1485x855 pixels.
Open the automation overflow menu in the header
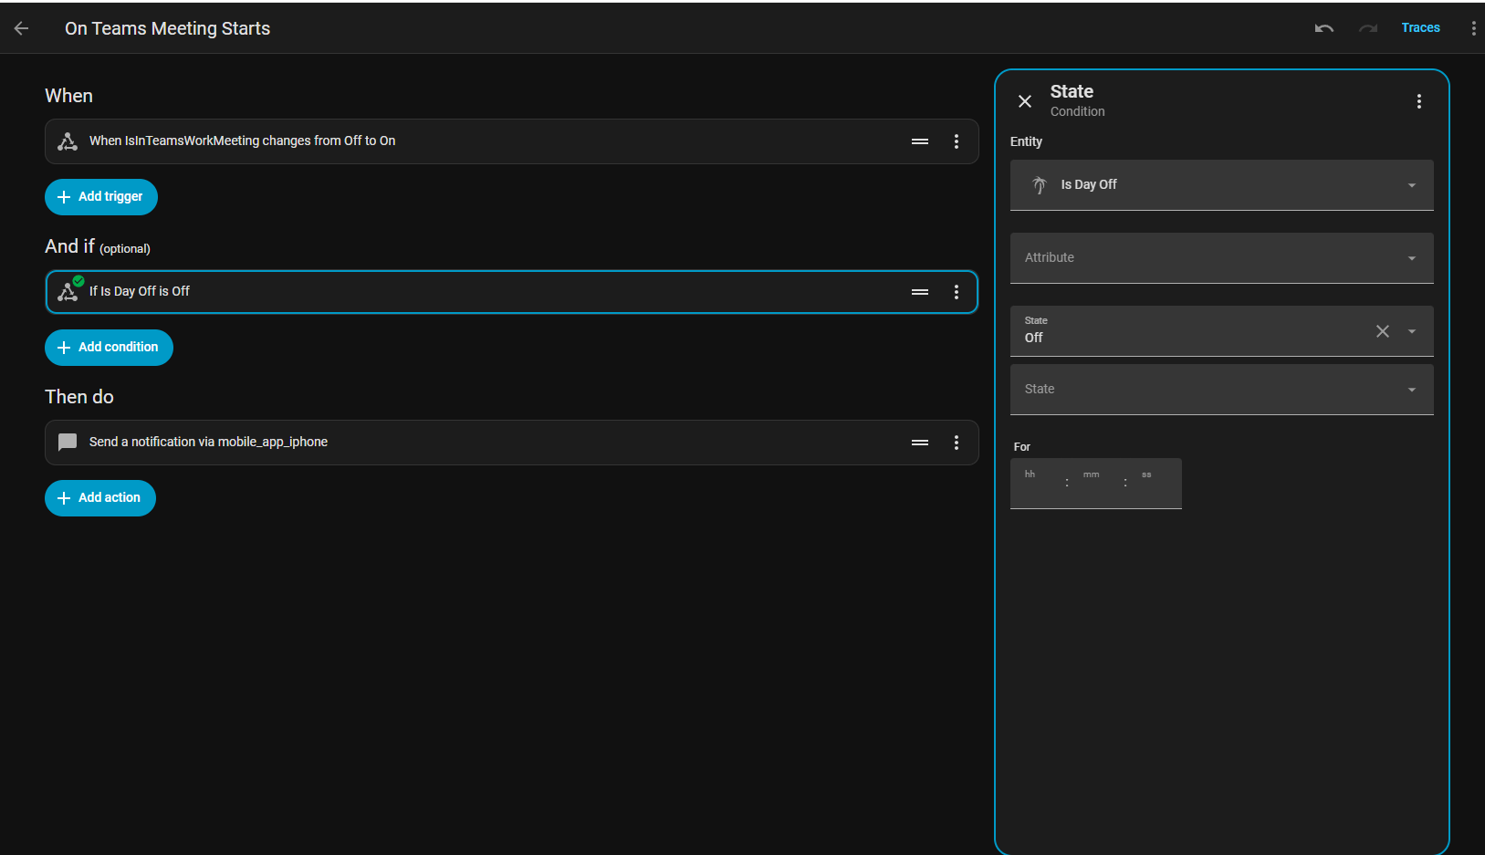(x=1473, y=28)
